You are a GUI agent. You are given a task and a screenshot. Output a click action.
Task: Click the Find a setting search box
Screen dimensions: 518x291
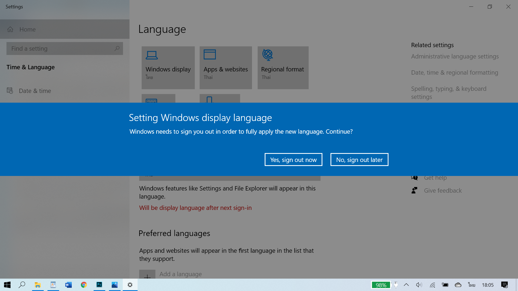click(65, 48)
